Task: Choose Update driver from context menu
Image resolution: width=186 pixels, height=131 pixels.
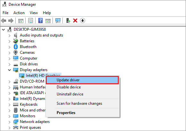Action: tap(82, 80)
